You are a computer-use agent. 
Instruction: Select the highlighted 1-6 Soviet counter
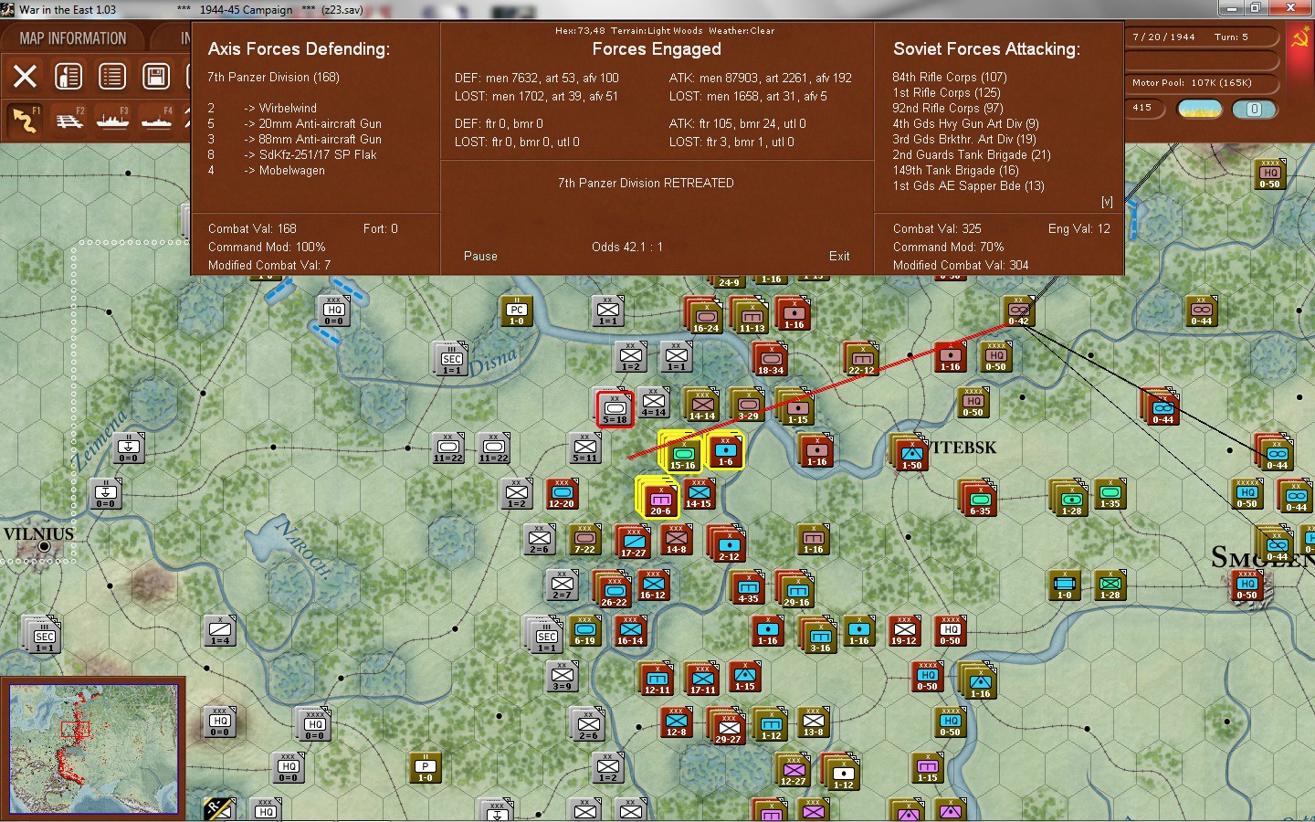[x=726, y=450]
